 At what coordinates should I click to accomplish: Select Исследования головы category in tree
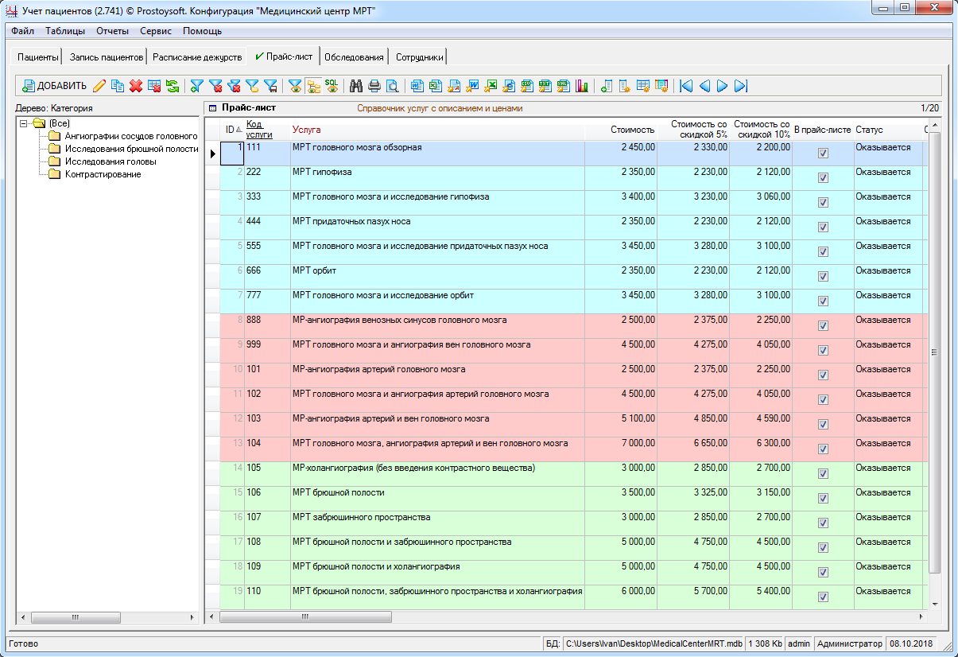pyautogui.click(x=110, y=161)
